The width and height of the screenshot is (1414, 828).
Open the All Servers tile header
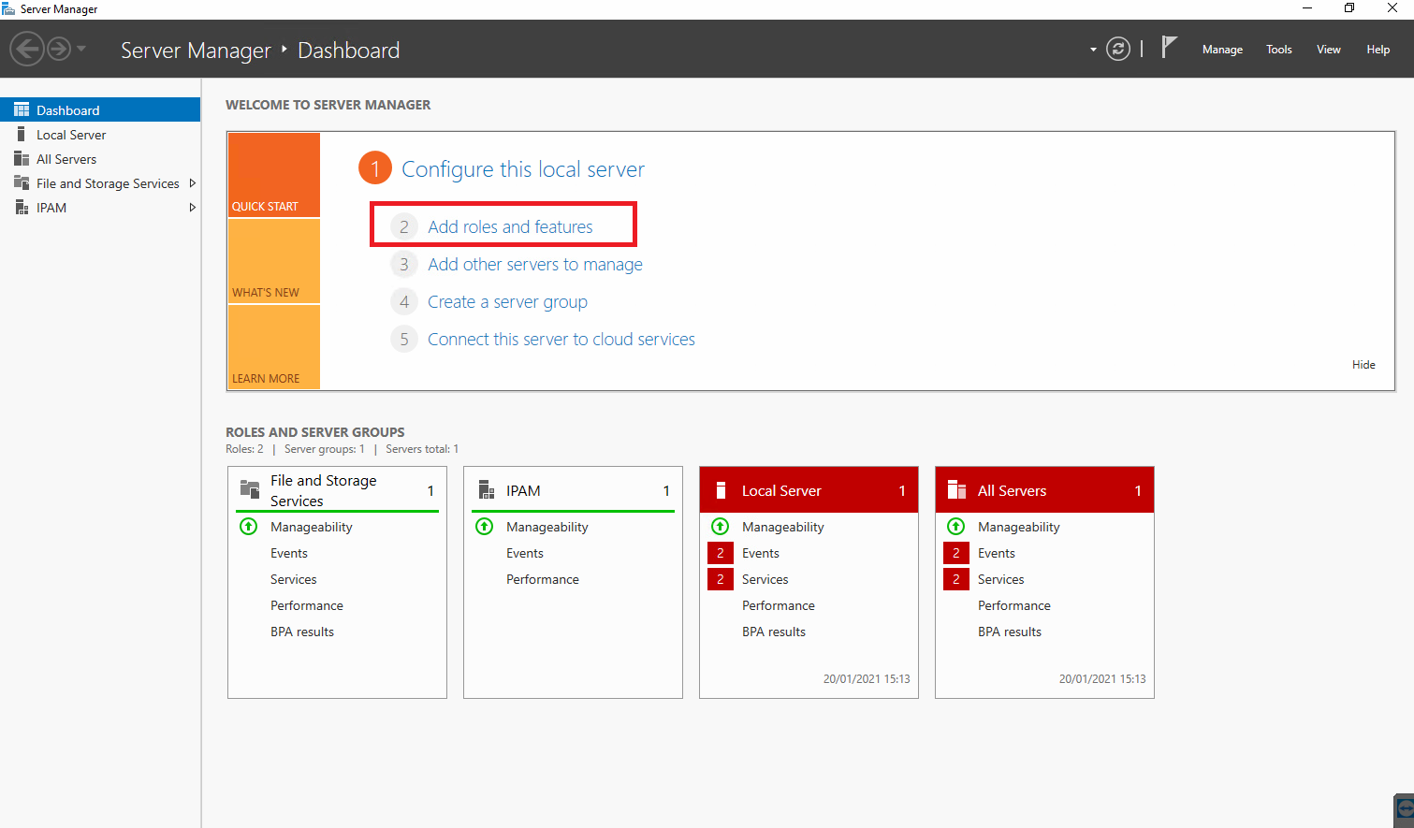click(1044, 490)
